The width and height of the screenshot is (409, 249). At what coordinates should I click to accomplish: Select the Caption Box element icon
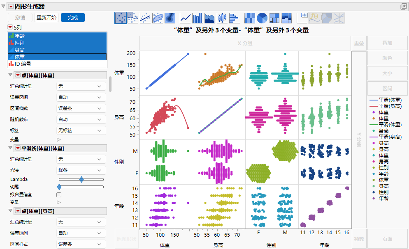(302, 18)
